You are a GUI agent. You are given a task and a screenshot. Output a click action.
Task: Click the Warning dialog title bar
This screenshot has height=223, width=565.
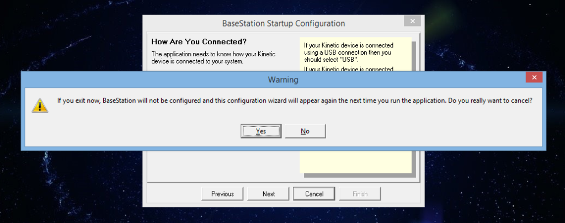click(283, 79)
